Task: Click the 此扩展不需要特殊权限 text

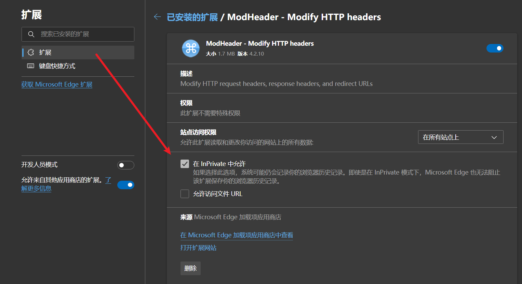Action: point(210,113)
